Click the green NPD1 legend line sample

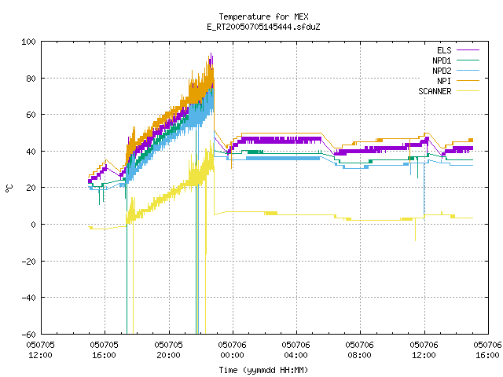pyautogui.click(x=468, y=60)
